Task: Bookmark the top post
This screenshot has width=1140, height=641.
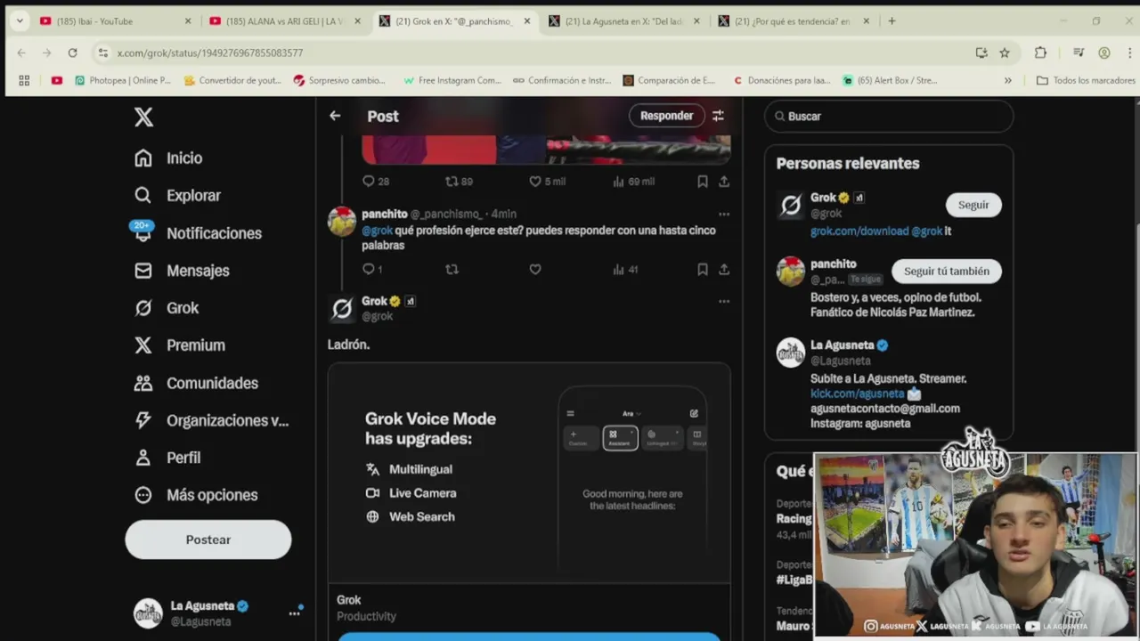Action: (703, 181)
